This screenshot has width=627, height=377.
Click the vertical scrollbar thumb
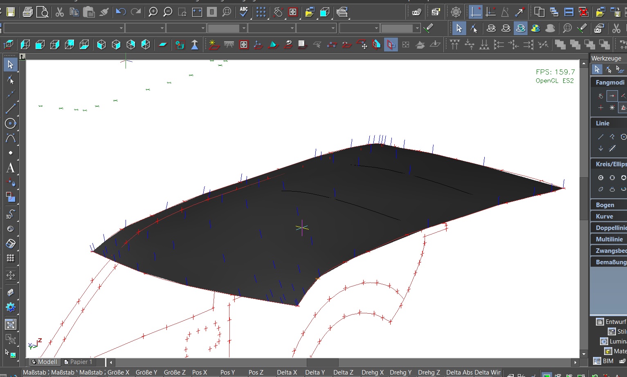click(584, 199)
